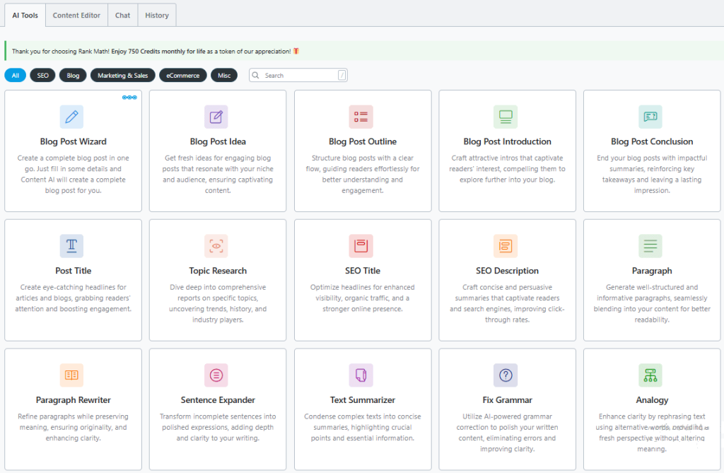Open the Blog Post Outline list icon
Image resolution: width=724 pixels, height=473 pixels.
point(361,117)
